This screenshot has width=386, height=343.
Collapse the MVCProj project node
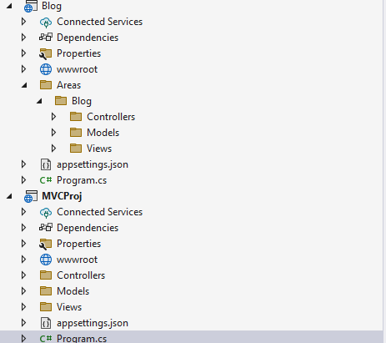click(9, 196)
